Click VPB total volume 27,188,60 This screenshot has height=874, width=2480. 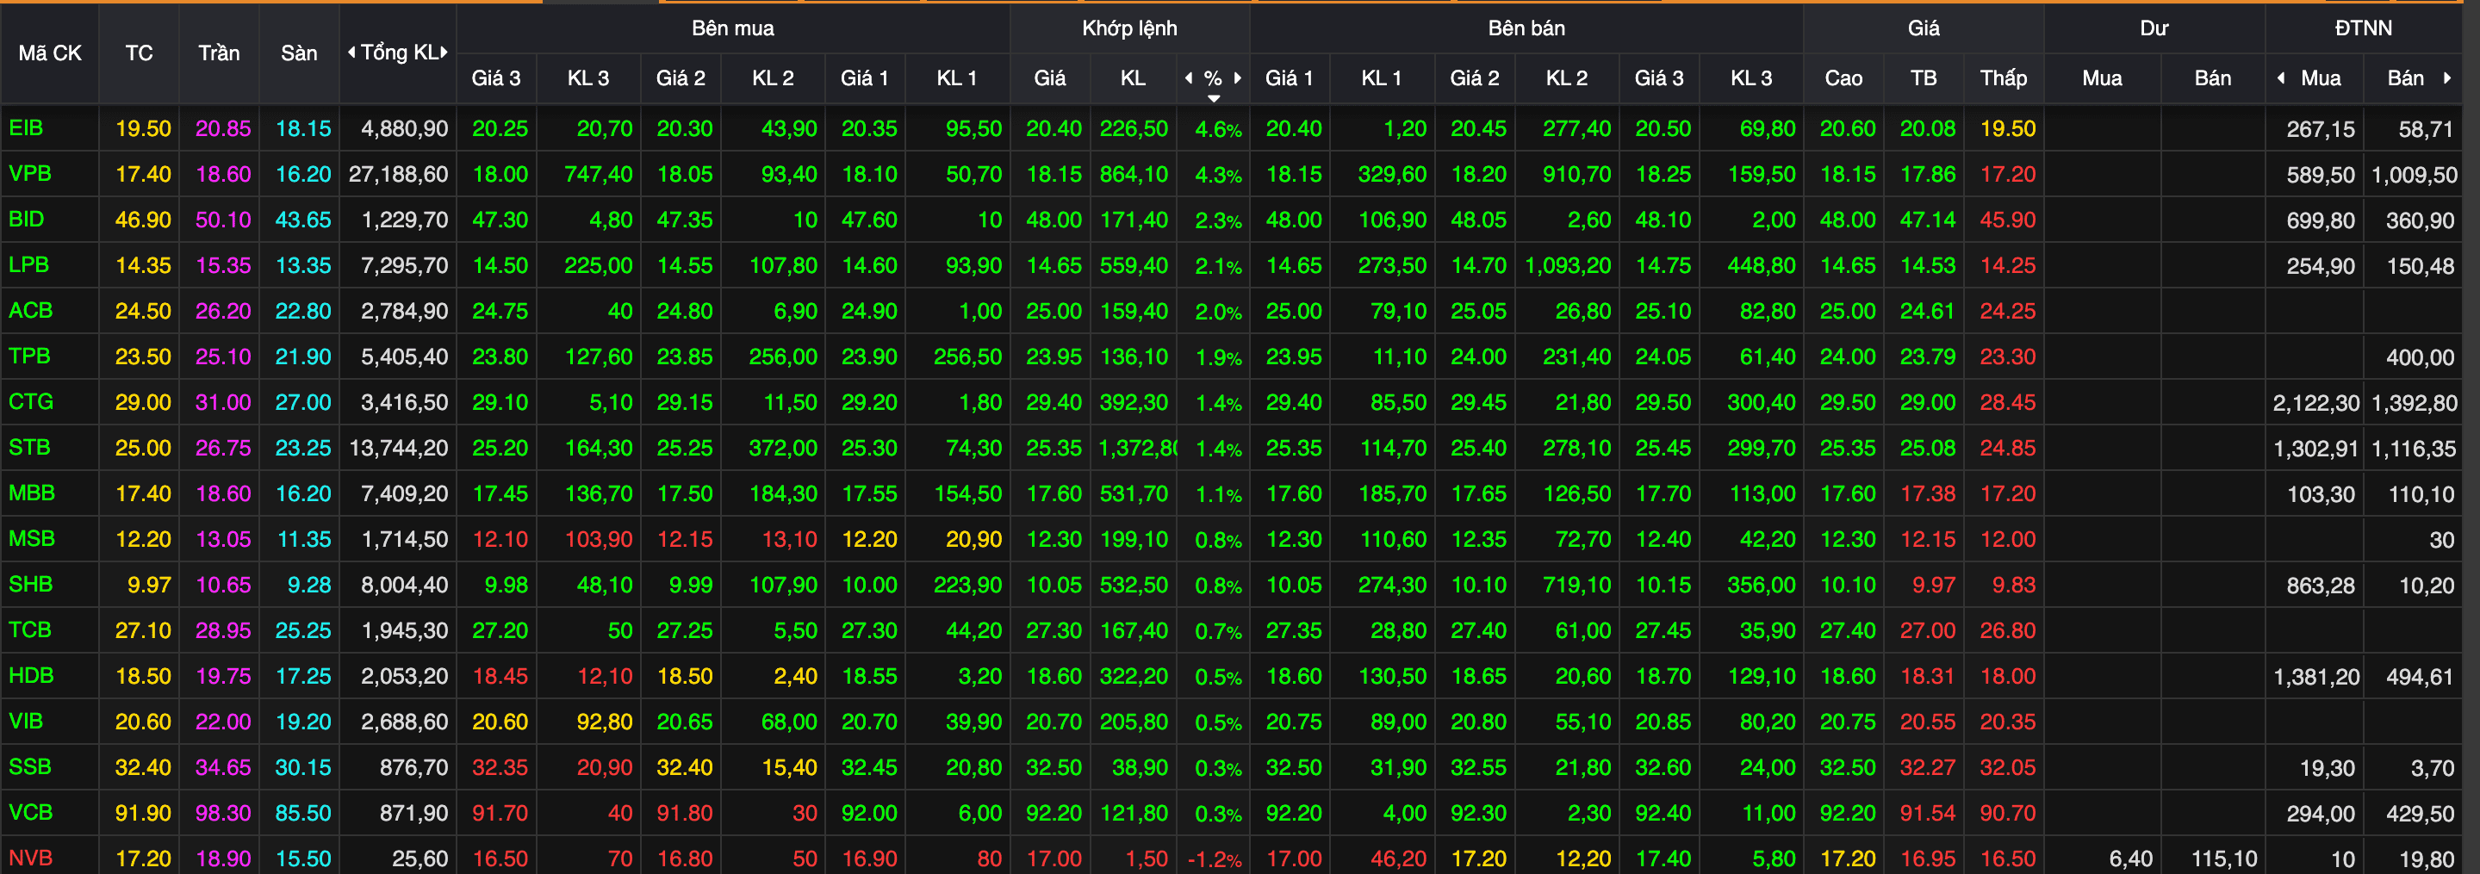pos(398,174)
